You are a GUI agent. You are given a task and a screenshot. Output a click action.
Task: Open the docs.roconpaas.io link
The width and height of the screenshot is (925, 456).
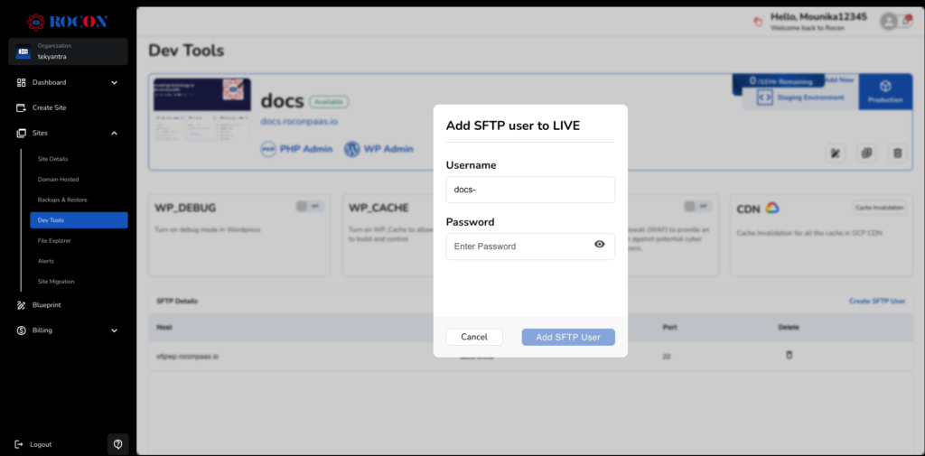[299, 121]
